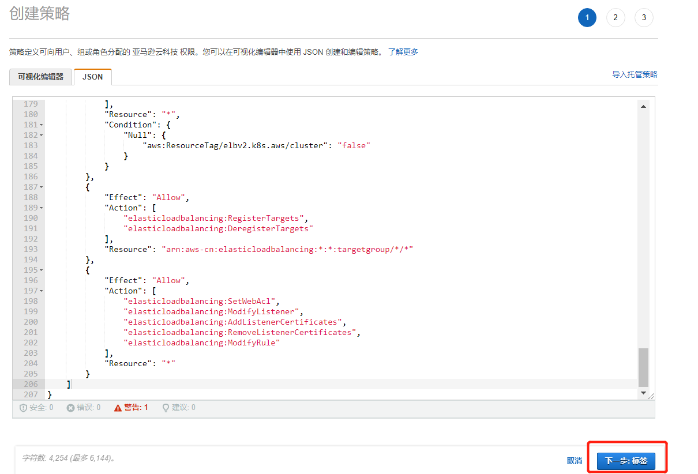698x474 pixels.
Task: Click the 下一步: 标签 button
Action: coord(626,461)
